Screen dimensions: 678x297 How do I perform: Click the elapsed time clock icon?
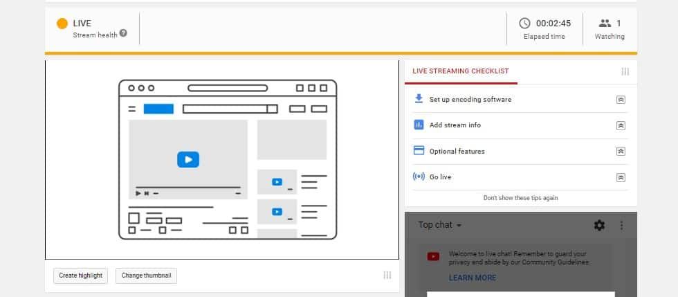click(525, 23)
